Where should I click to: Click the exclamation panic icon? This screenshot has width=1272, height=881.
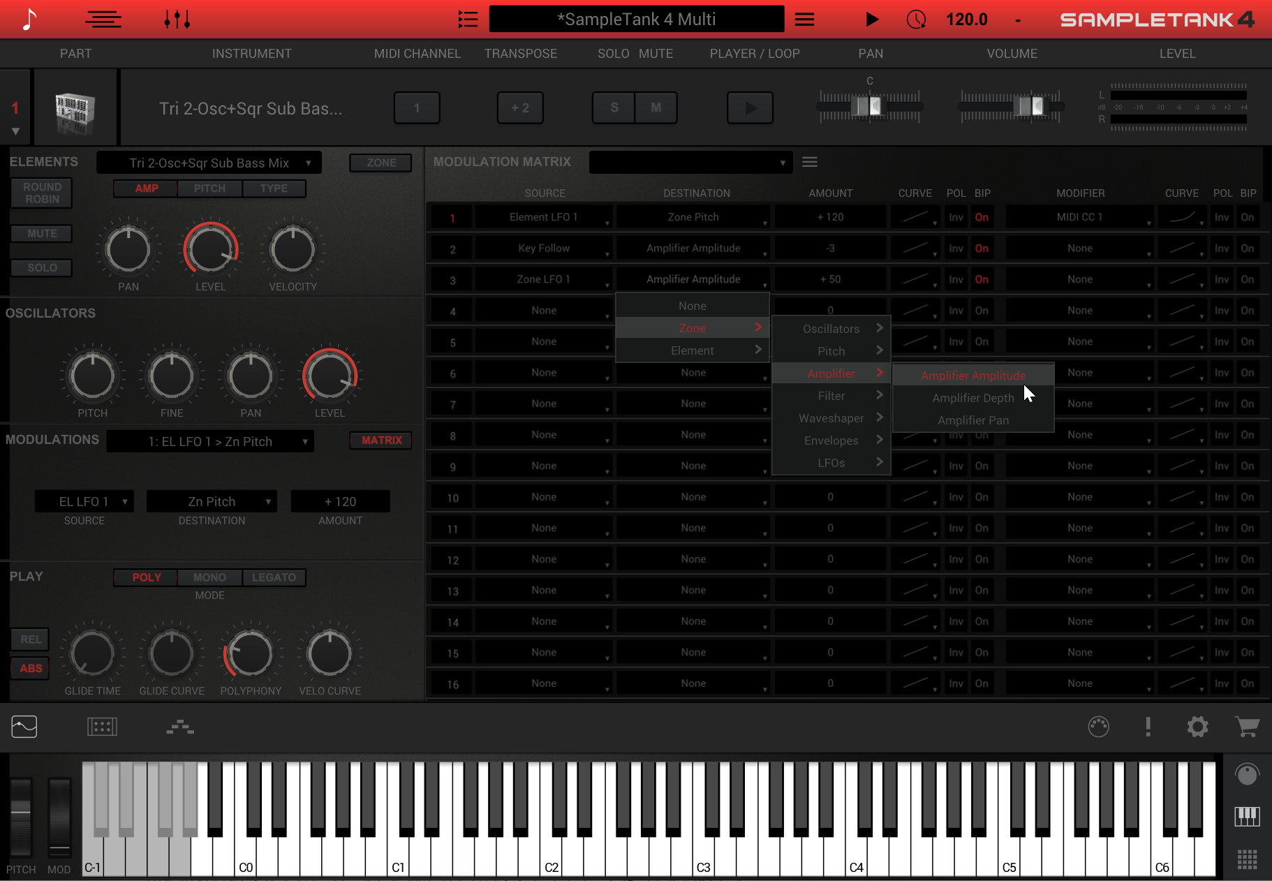[x=1148, y=727]
